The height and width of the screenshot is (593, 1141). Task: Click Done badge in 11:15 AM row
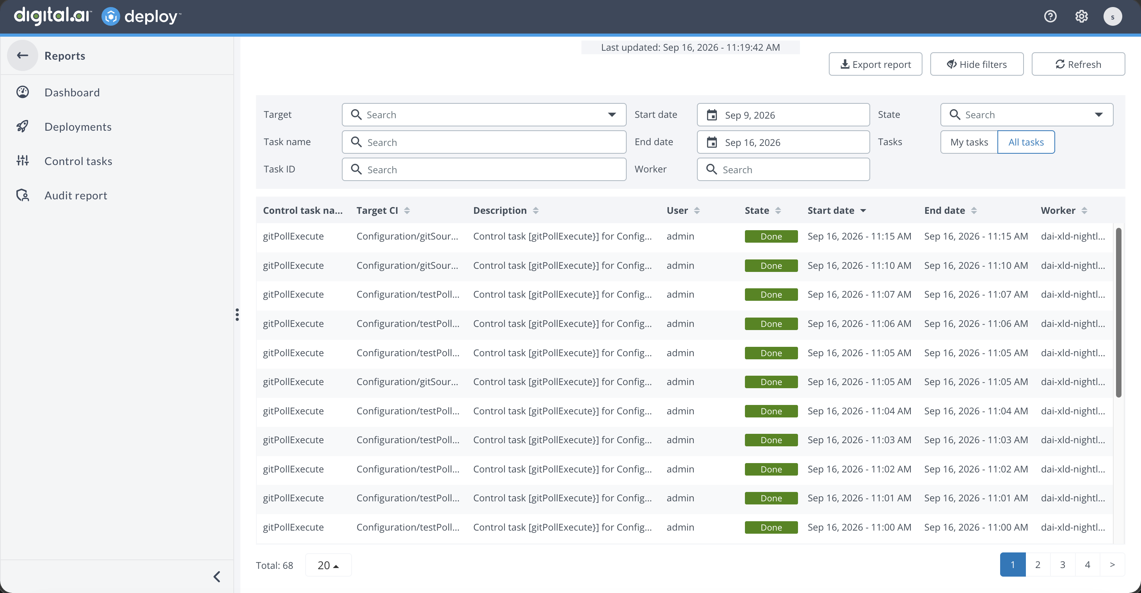coord(771,236)
